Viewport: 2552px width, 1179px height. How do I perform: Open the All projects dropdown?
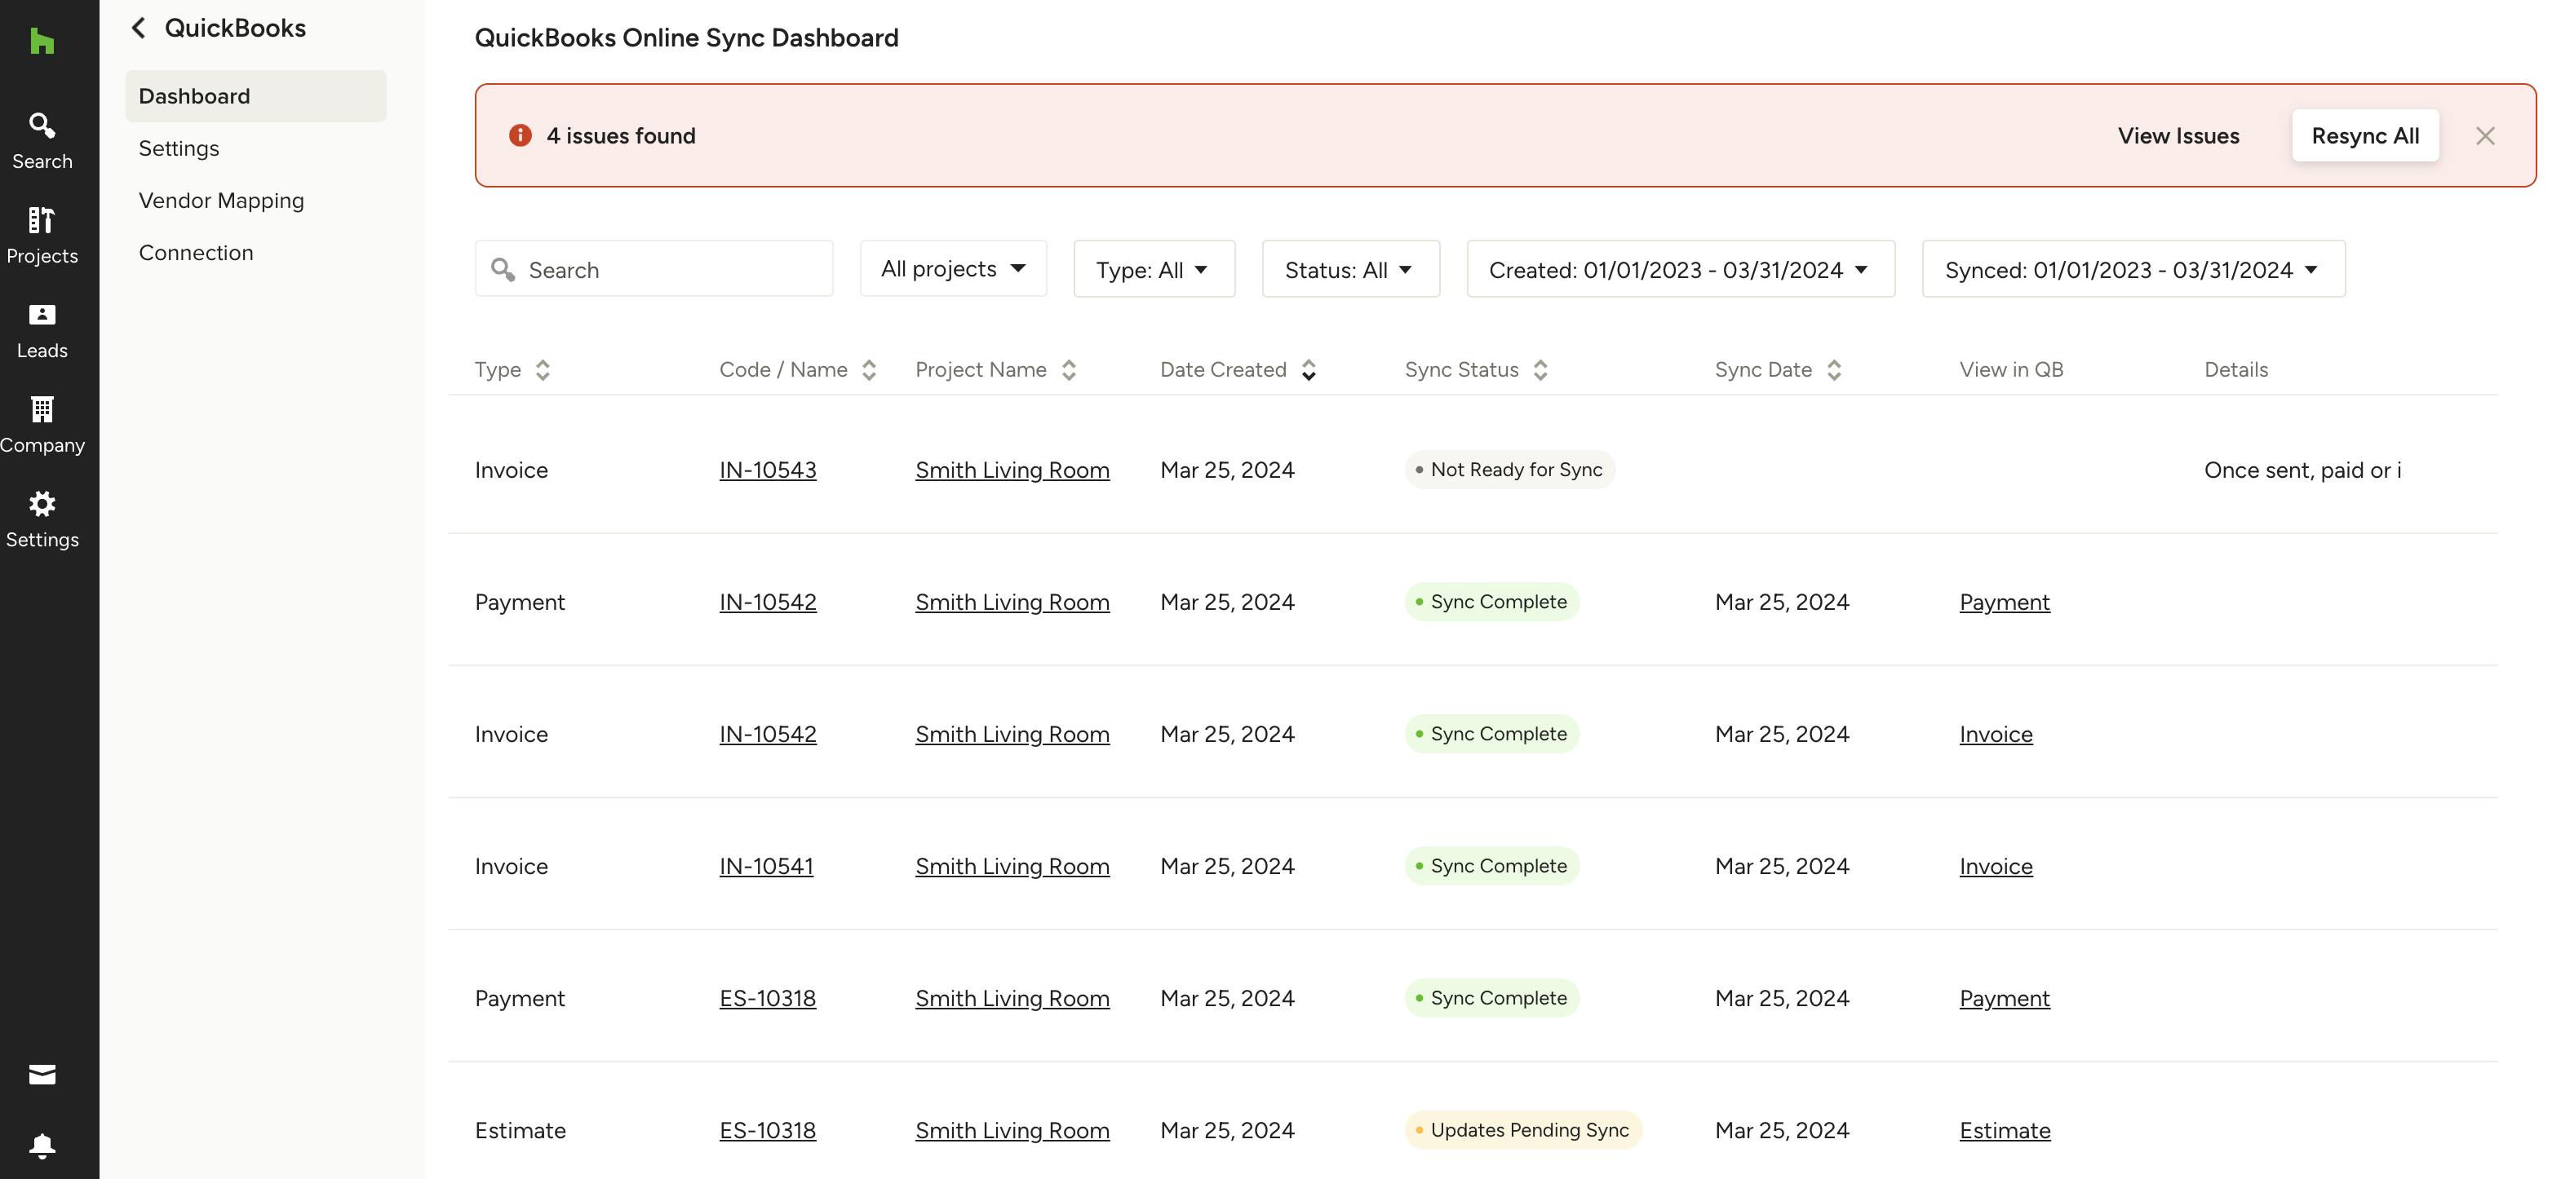(x=953, y=268)
